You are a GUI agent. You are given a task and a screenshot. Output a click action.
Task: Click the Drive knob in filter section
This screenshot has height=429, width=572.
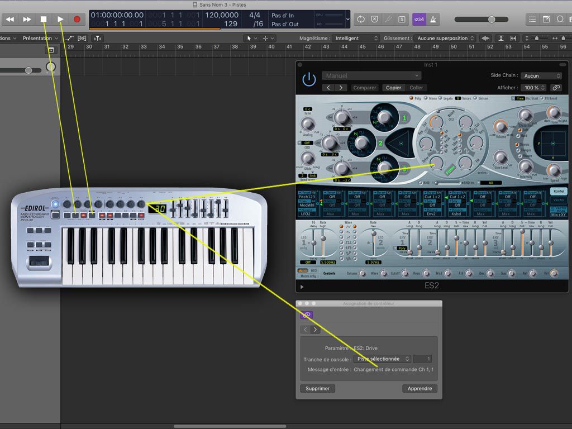pos(436,163)
